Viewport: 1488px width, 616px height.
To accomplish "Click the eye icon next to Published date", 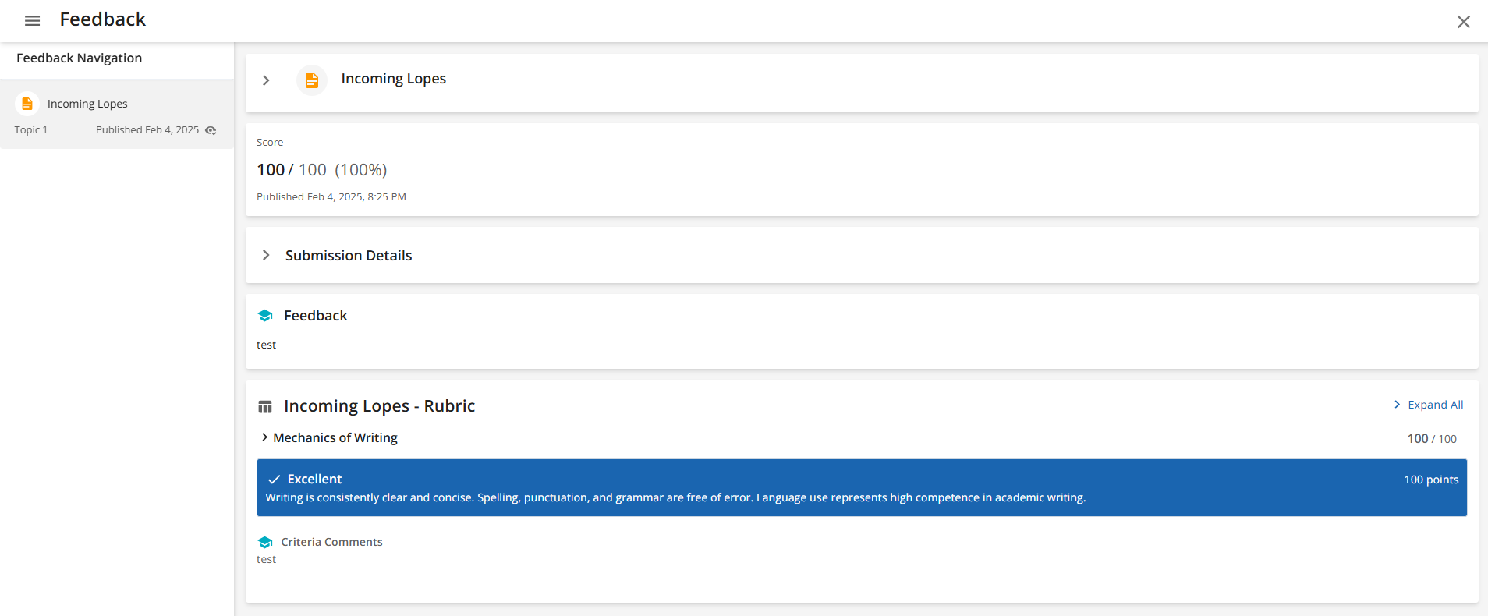I will point(211,130).
